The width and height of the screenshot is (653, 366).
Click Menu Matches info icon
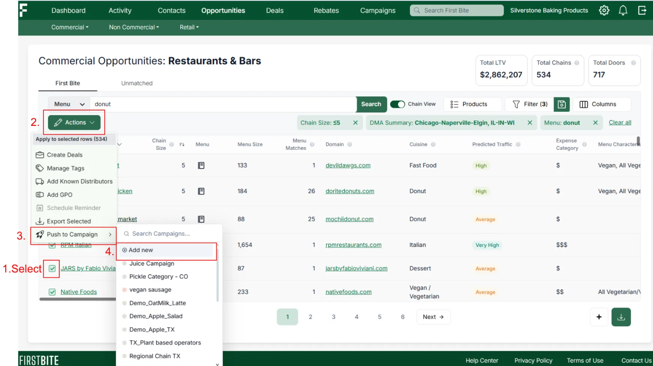(312, 144)
